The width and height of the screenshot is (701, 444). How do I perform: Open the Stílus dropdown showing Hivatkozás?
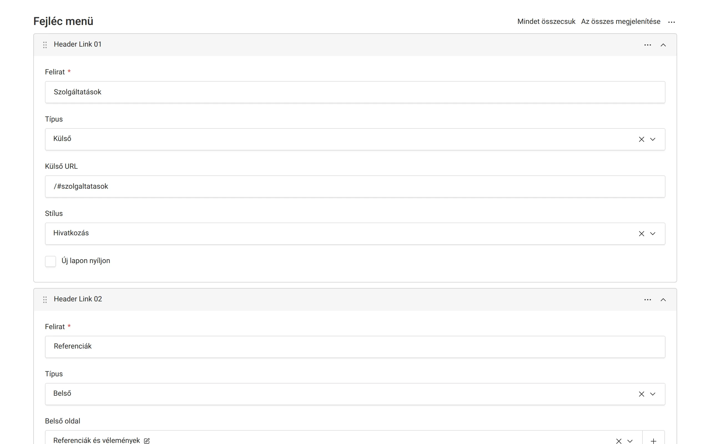653,233
